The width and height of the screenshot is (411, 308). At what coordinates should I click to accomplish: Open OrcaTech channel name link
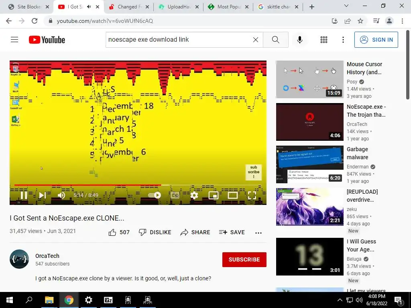pyautogui.click(x=47, y=256)
